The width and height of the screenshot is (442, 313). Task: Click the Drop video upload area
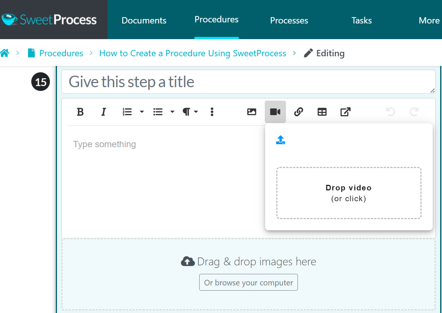[x=349, y=193]
